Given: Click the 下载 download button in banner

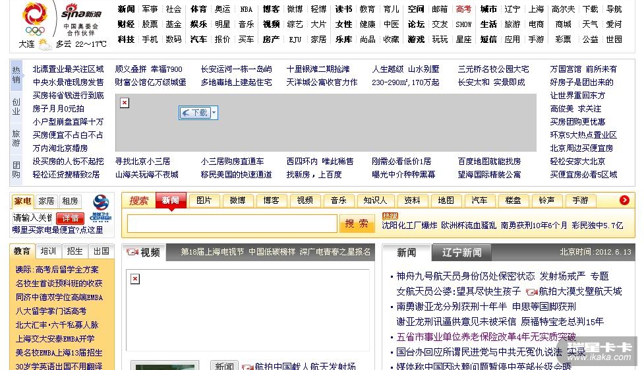Looking at the screenshot, I should 195,113.
